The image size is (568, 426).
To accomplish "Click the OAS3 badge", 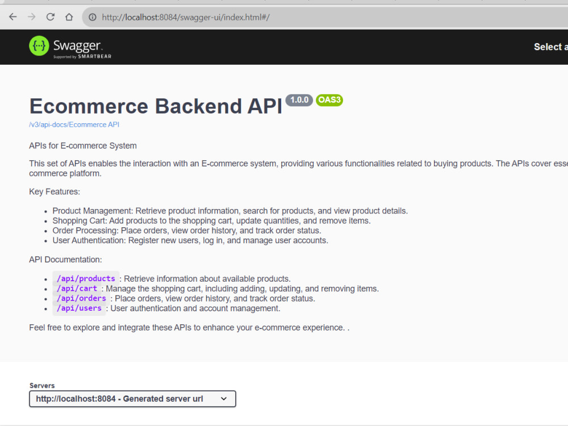I will [x=329, y=100].
